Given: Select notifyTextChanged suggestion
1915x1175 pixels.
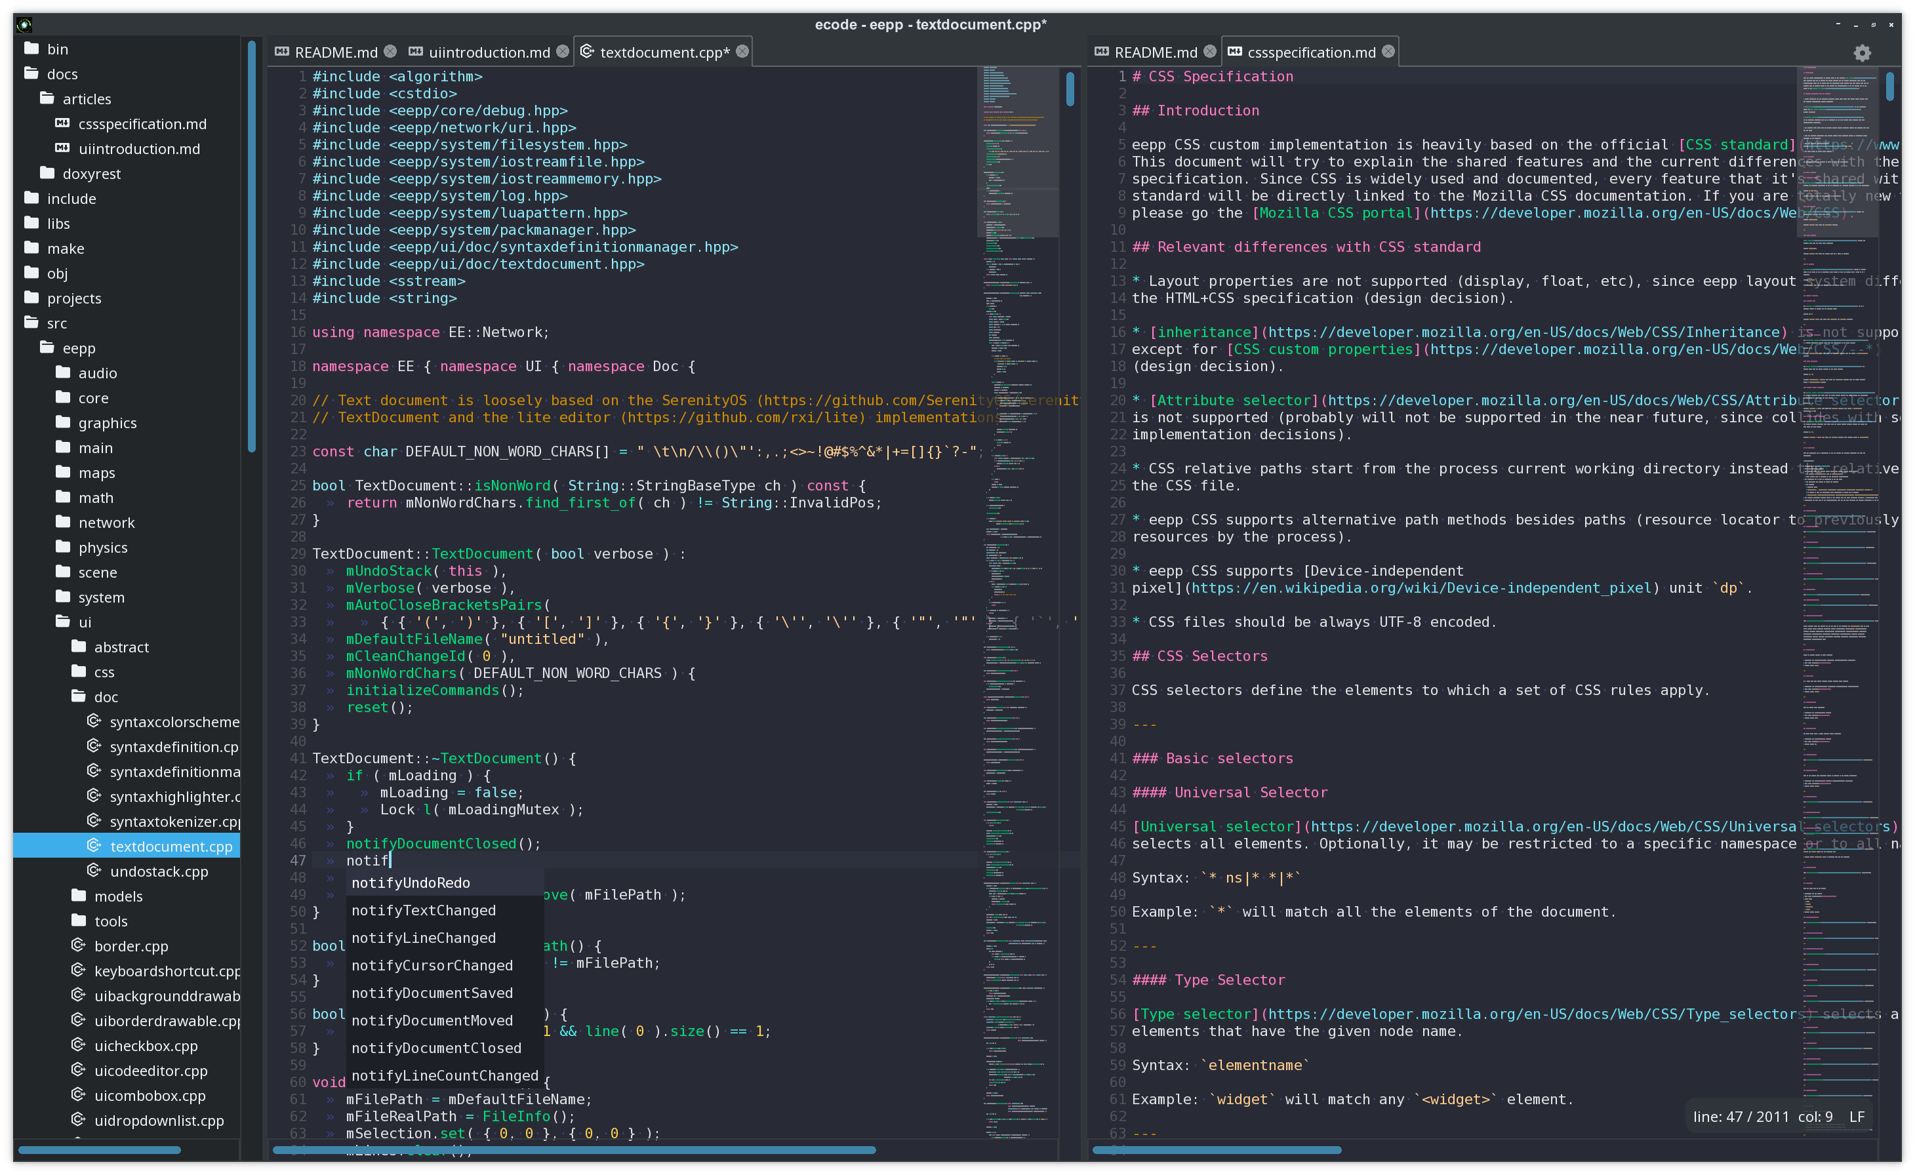Looking at the screenshot, I should pyautogui.click(x=424, y=910).
